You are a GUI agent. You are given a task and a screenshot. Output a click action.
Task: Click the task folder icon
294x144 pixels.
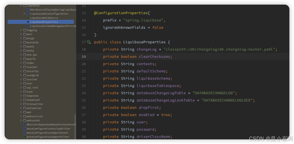click(25, 92)
